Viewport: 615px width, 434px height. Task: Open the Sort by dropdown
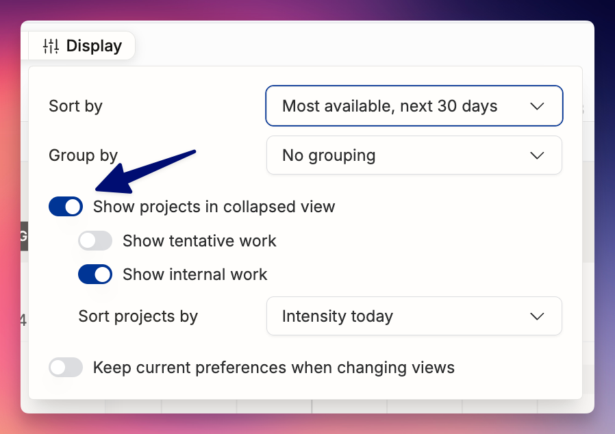click(414, 106)
